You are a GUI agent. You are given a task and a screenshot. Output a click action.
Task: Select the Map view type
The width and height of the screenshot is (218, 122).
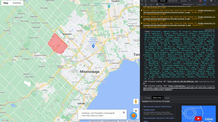pos(6,3)
